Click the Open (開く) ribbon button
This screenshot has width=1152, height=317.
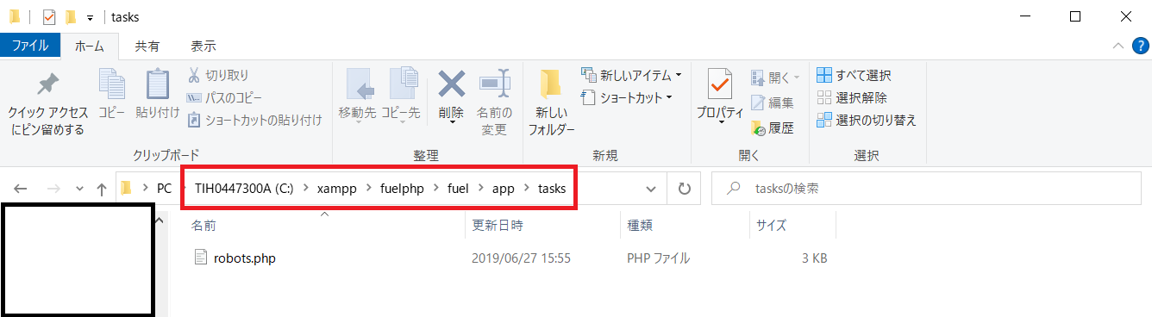click(x=774, y=78)
